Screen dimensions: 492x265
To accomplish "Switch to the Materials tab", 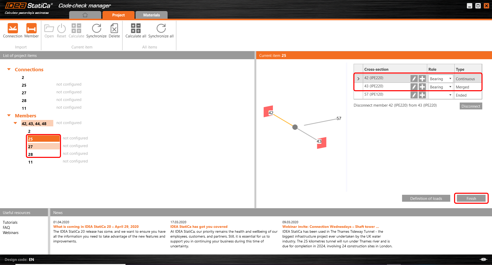I will click(151, 15).
